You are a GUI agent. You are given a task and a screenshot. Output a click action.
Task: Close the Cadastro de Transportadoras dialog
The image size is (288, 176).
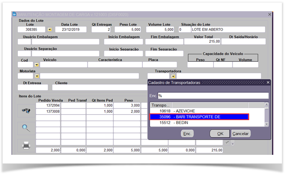click(x=268, y=82)
